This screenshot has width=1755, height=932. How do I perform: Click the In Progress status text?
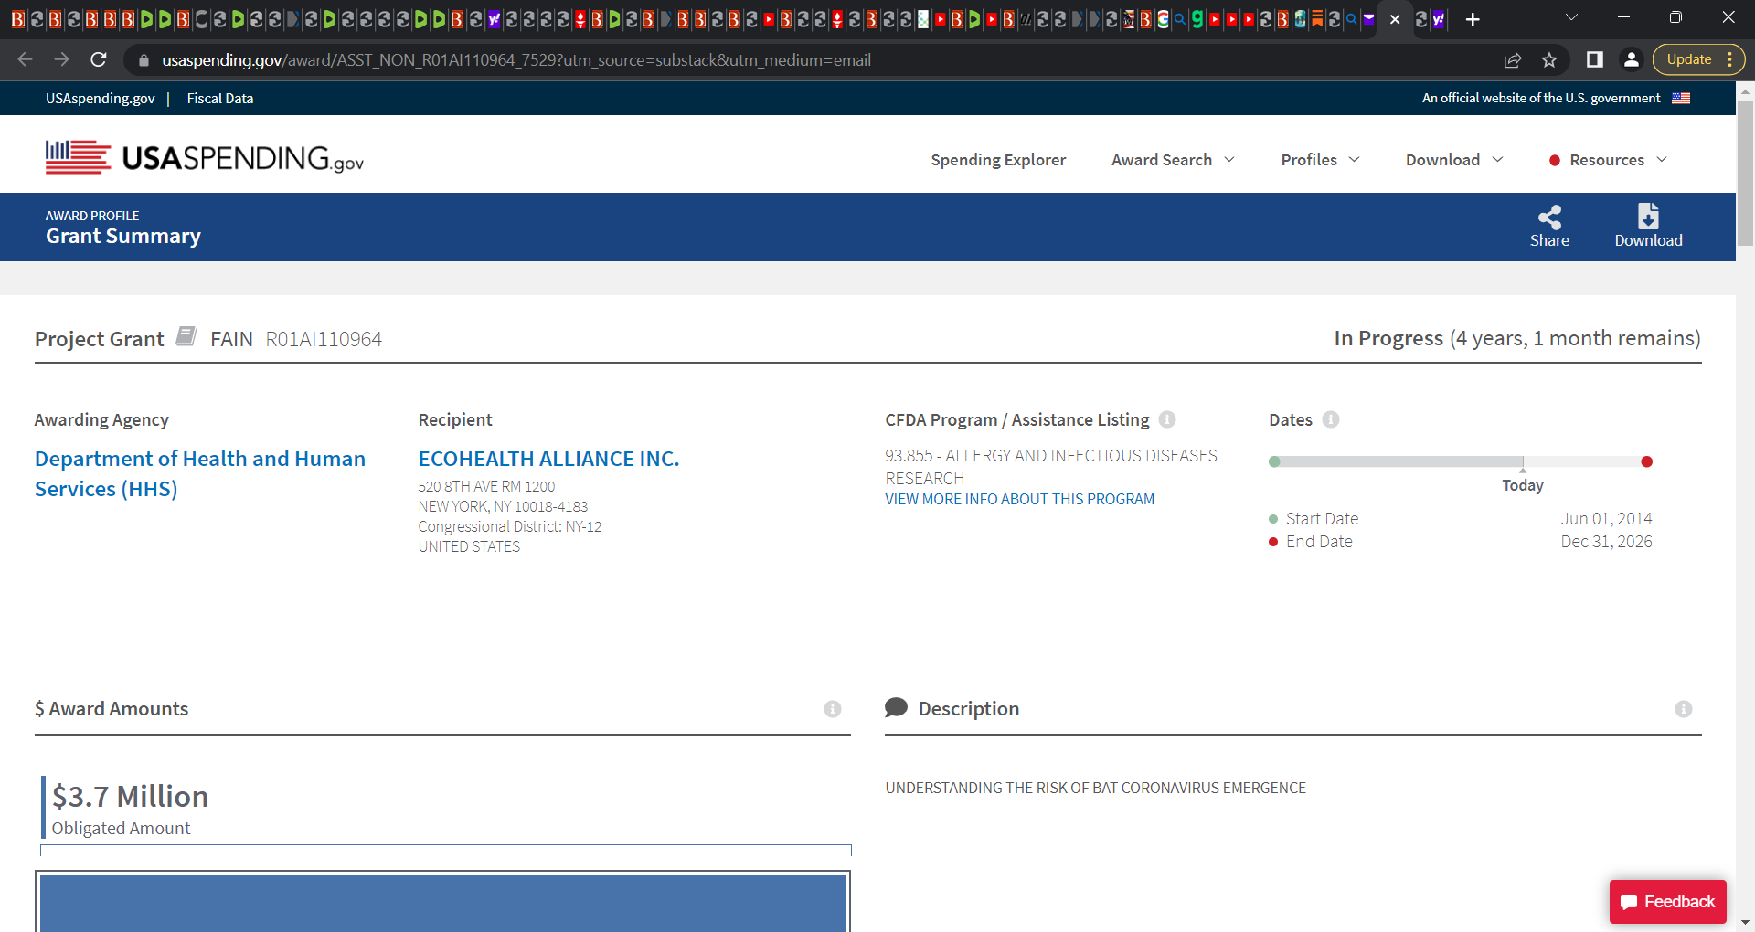click(1388, 338)
